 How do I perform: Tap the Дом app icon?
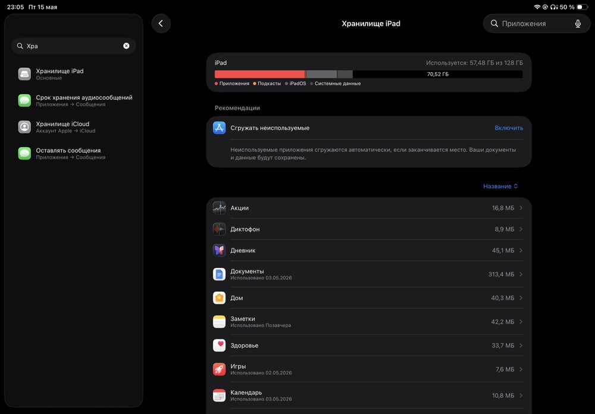pos(220,298)
